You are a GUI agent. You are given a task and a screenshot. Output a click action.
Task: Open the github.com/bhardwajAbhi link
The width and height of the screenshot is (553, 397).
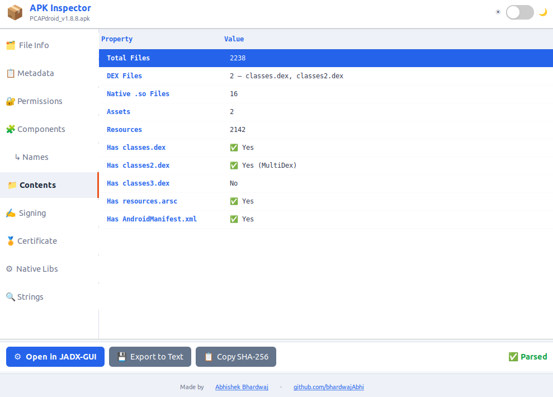click(x=329, y=387)
